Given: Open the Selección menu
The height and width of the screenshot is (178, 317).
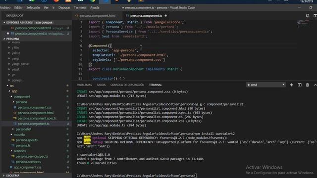Looking at the screenshot, I should coord(33,8).
